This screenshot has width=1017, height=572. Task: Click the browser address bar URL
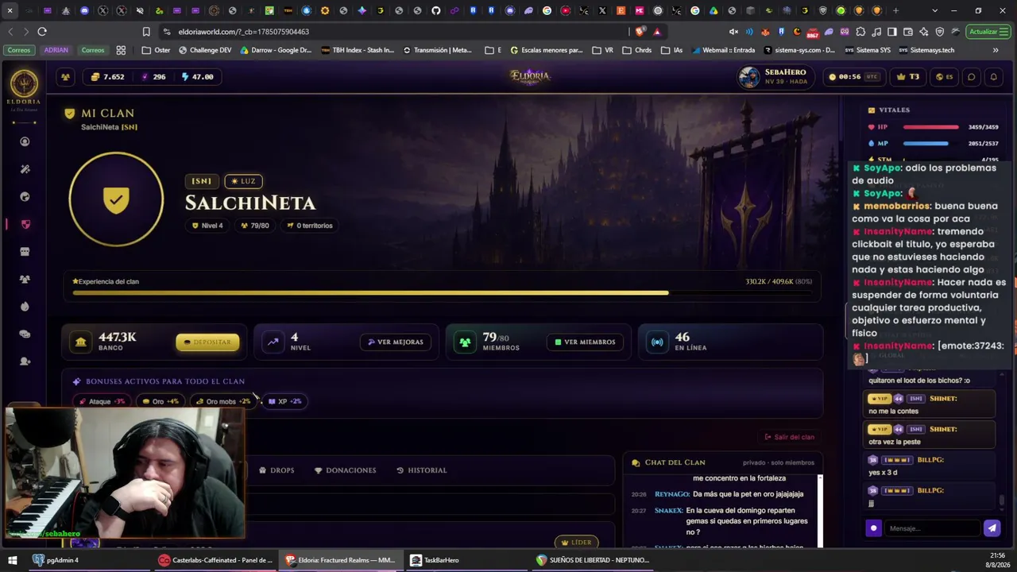coord(243,32)
